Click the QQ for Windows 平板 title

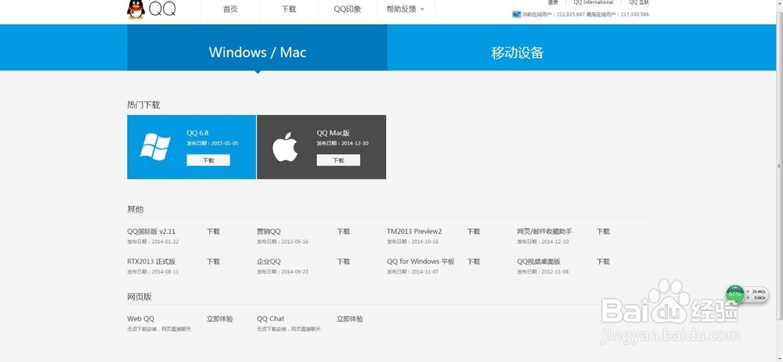click(x=421, y=261)
